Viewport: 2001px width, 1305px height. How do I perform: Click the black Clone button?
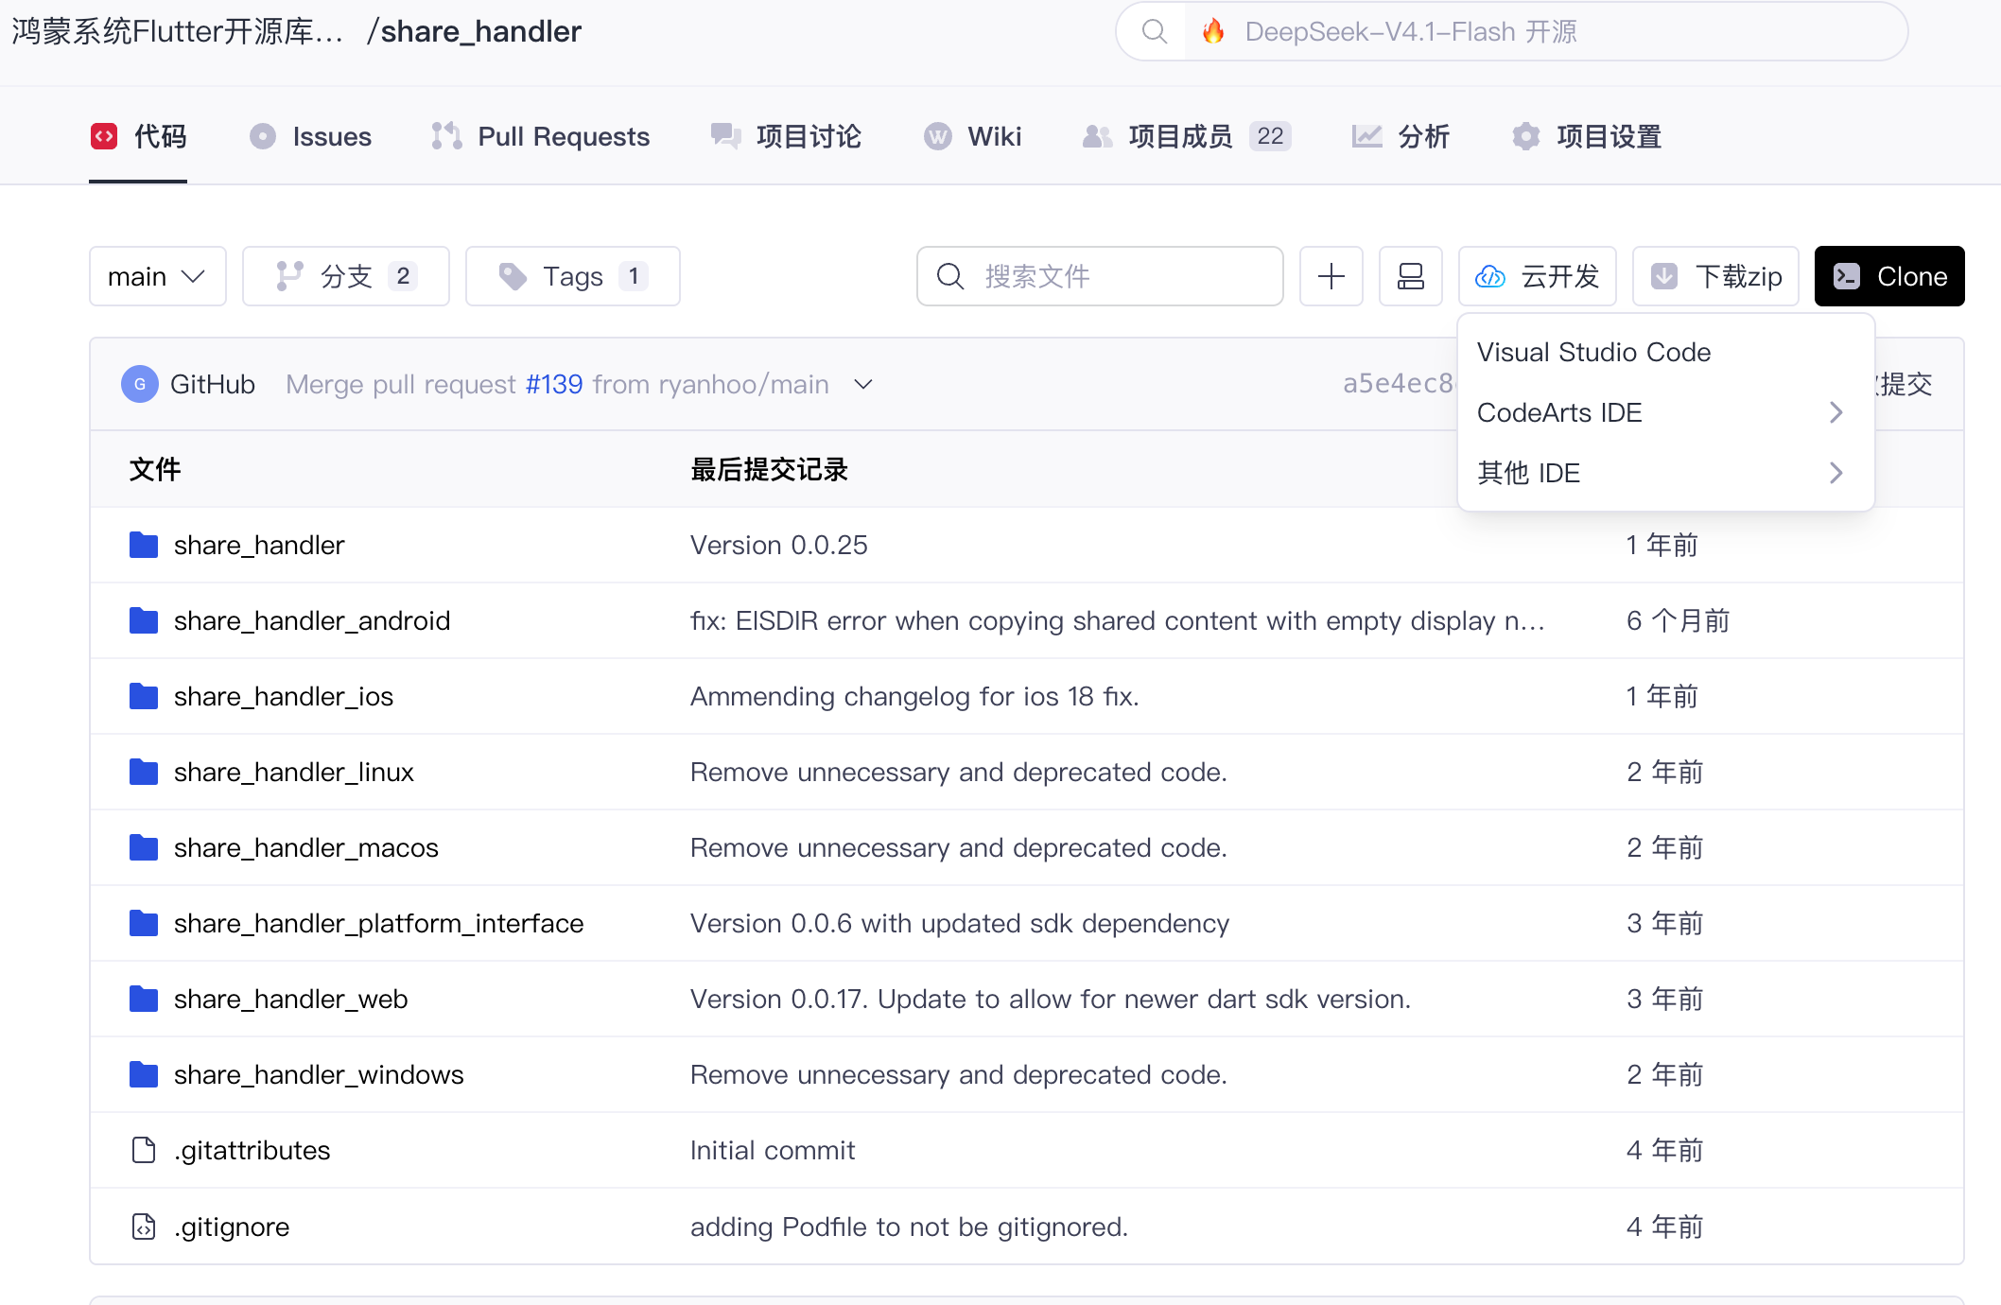point(1889,276)
